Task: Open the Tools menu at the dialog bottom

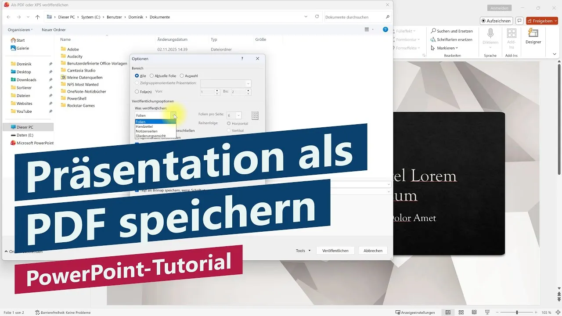Action: (302, 250)
